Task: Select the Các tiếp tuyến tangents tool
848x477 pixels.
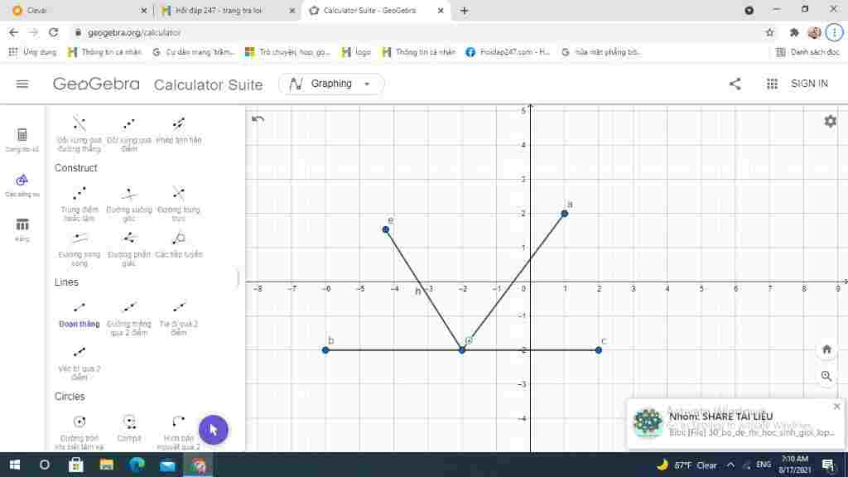Action: (x=179, y=244)
